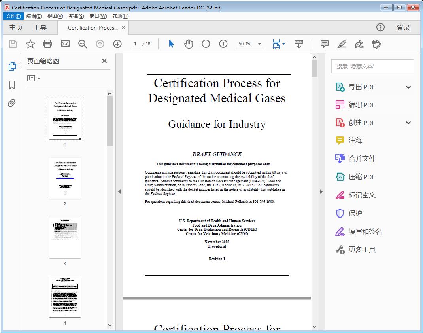Screen dimensions: 423x333
Task: Open the Attachments paperclip icon
Action: 12,103
